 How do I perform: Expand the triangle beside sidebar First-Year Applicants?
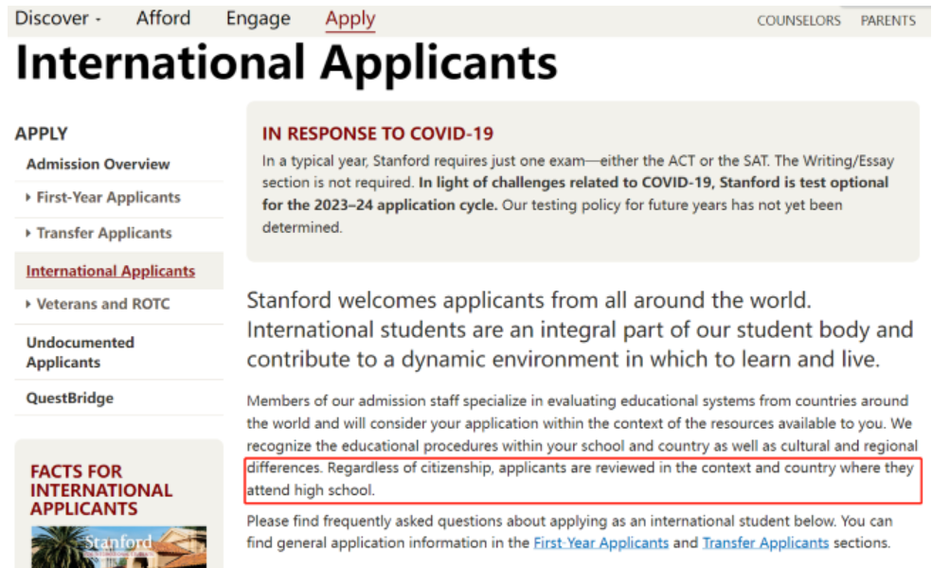29,198
